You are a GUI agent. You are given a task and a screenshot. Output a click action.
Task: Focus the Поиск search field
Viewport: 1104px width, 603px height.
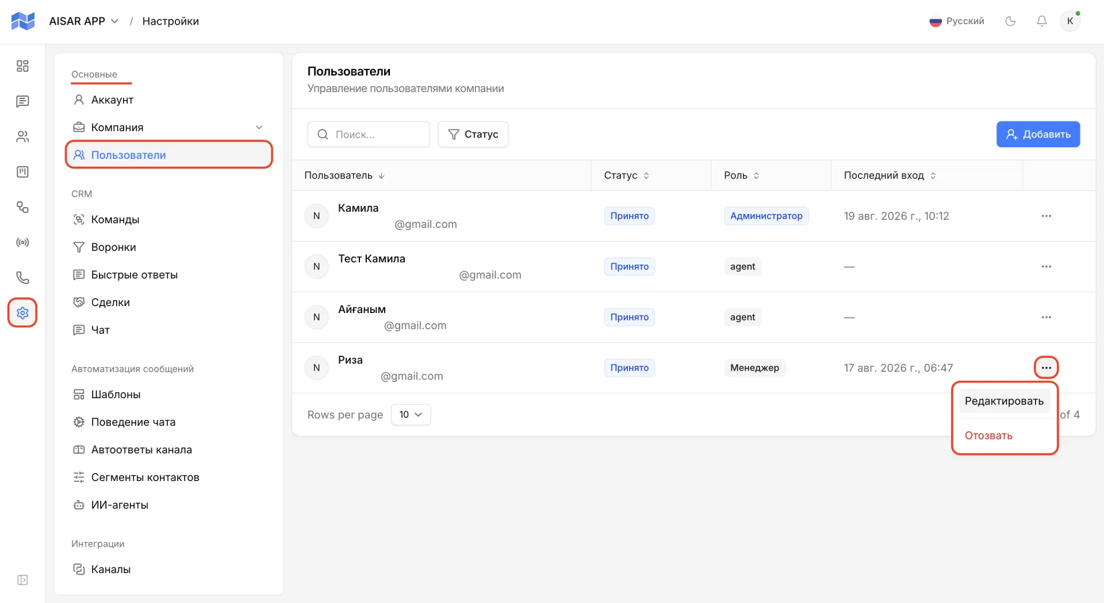click(x=369, y=134)
